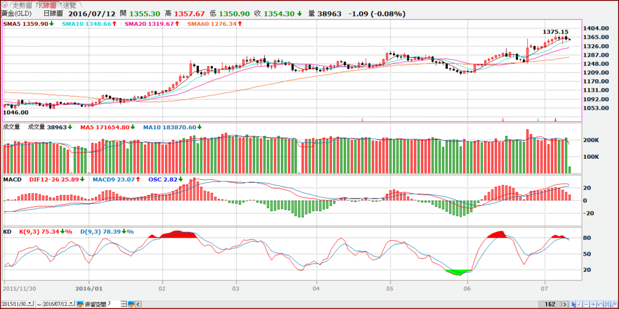Screen dimensions: 619x309
Task: Click the hand icon before 保留空間
Action: [x=80, y=304]
